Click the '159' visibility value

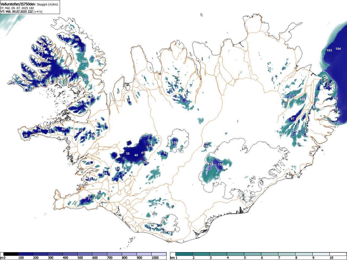(211, 164)
